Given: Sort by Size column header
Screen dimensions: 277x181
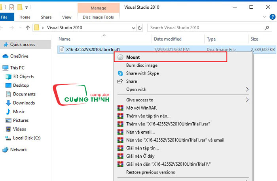Looking at the screenshot, I should pos(254,39).
